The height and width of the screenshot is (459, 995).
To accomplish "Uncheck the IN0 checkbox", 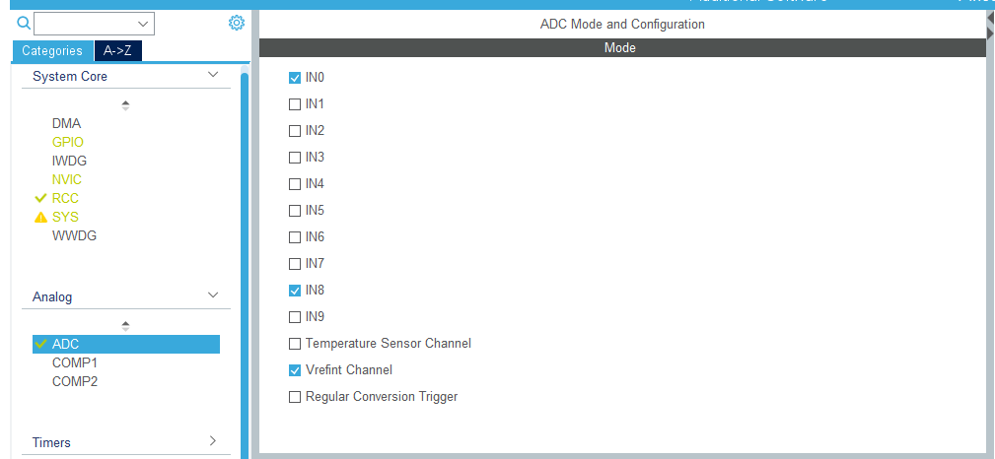I will (x=295, y=78).
